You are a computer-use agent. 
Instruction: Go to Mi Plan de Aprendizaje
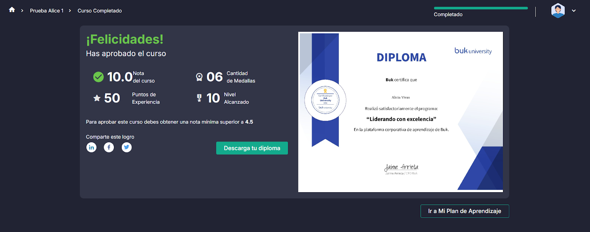point(465,211)
